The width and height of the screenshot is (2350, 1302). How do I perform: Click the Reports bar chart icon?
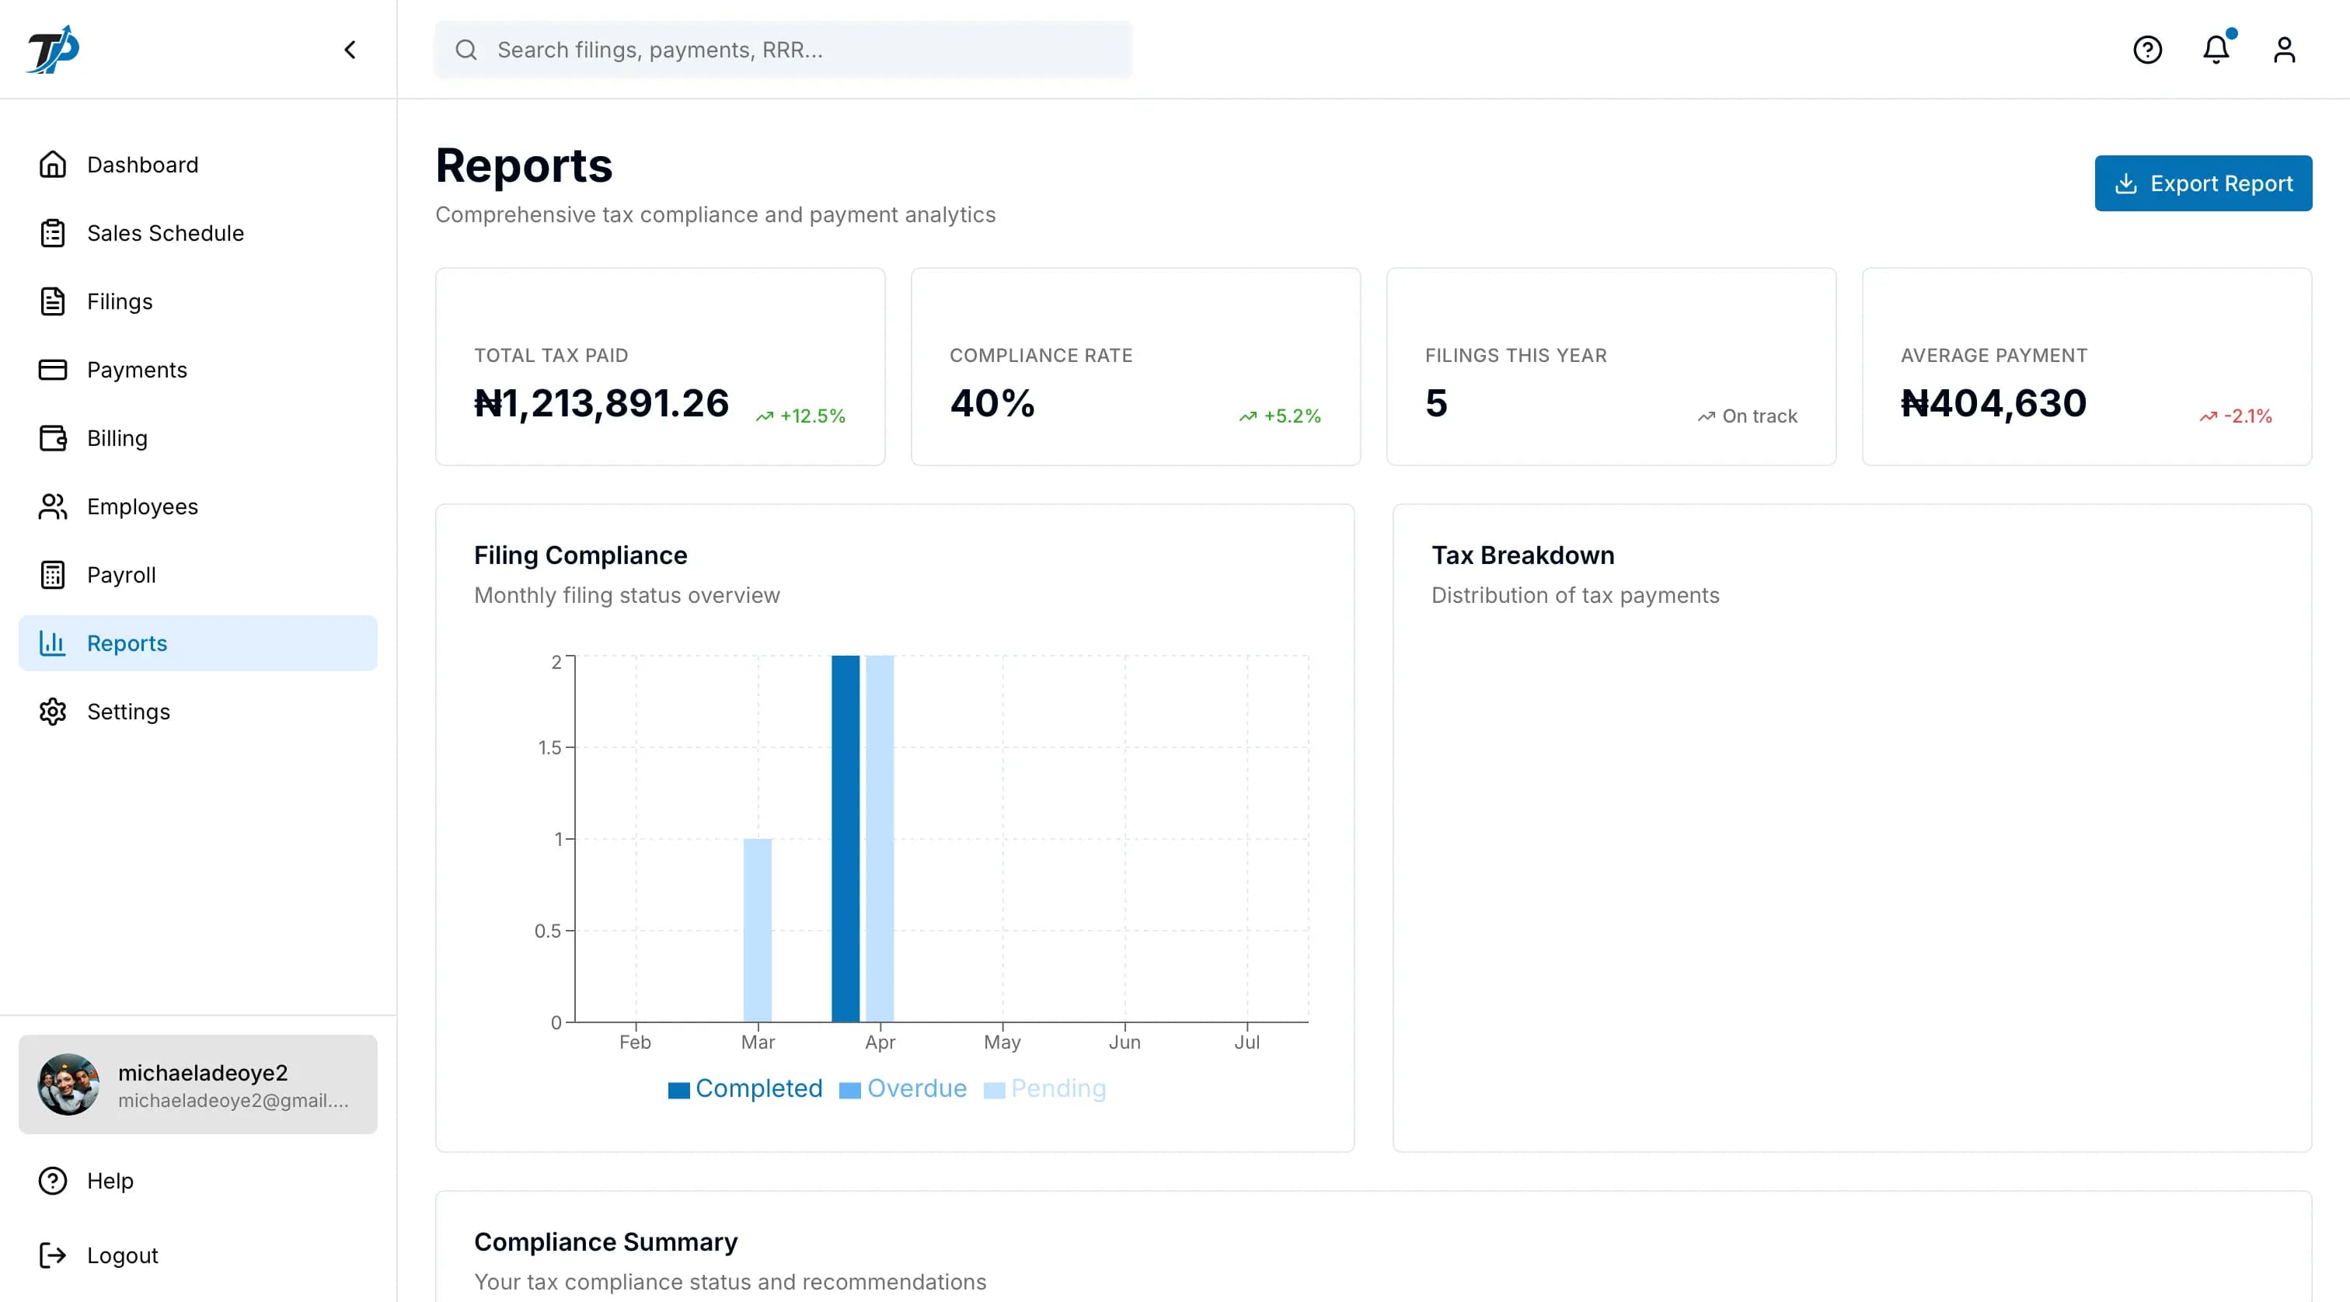[53, 642]
